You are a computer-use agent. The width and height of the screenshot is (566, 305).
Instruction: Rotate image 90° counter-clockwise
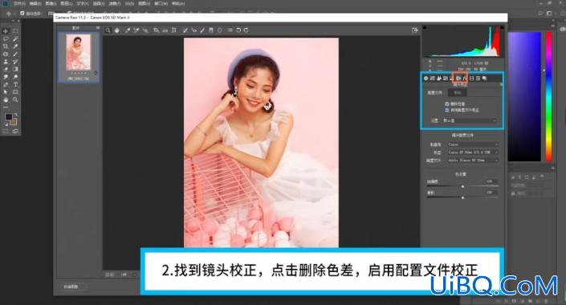[x=238, y=31]
